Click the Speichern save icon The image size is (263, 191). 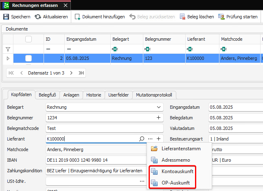point(6,17)
